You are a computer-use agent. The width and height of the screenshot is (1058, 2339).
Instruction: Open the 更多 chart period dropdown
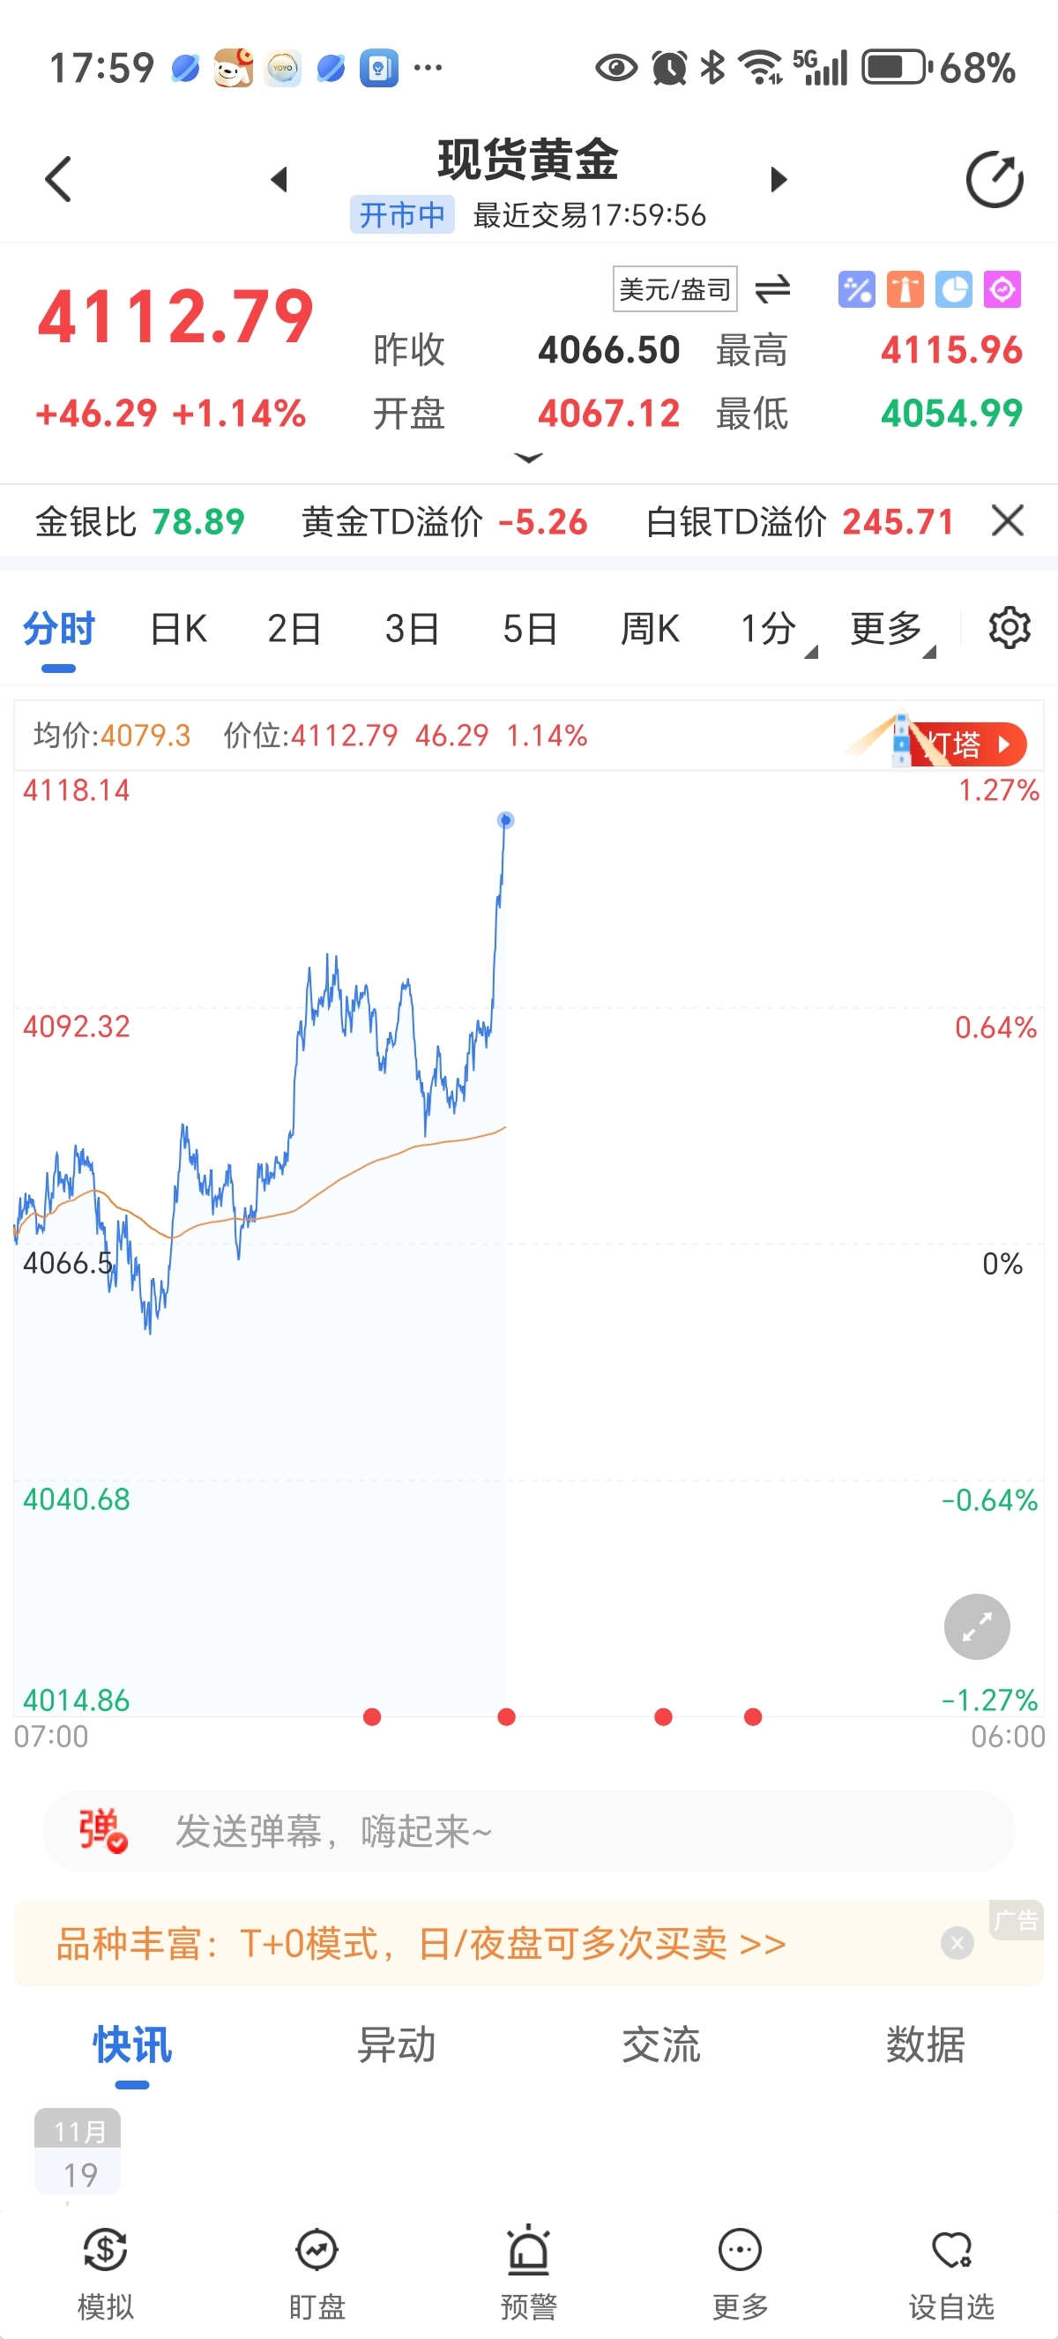click(891, 628)
